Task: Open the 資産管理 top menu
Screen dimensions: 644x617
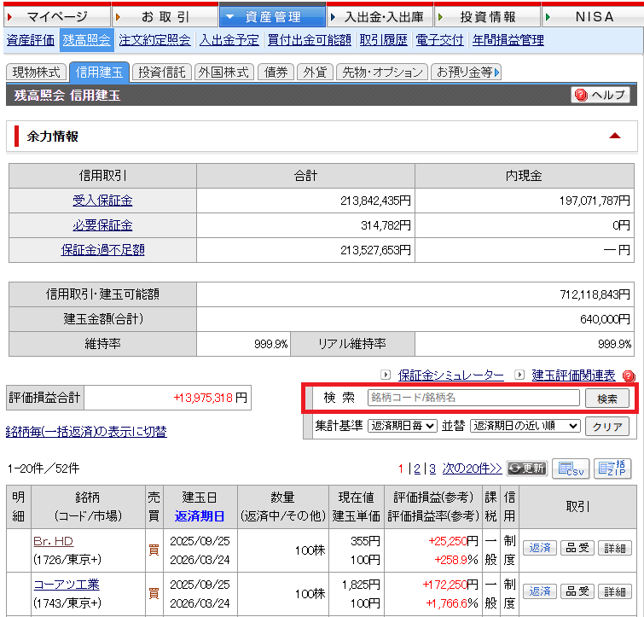Action: (x=272, y=16)
